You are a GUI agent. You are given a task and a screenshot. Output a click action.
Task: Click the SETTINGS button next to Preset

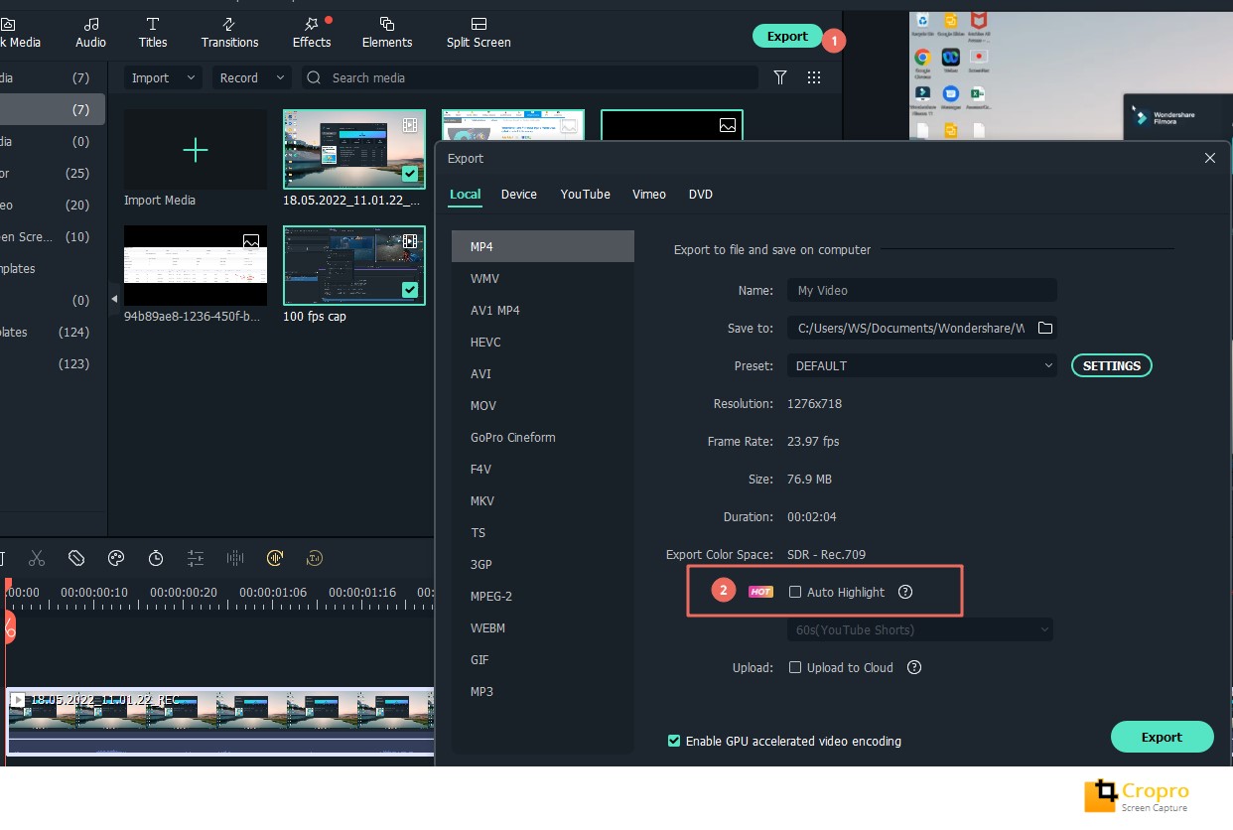(x=1111, y=365)
